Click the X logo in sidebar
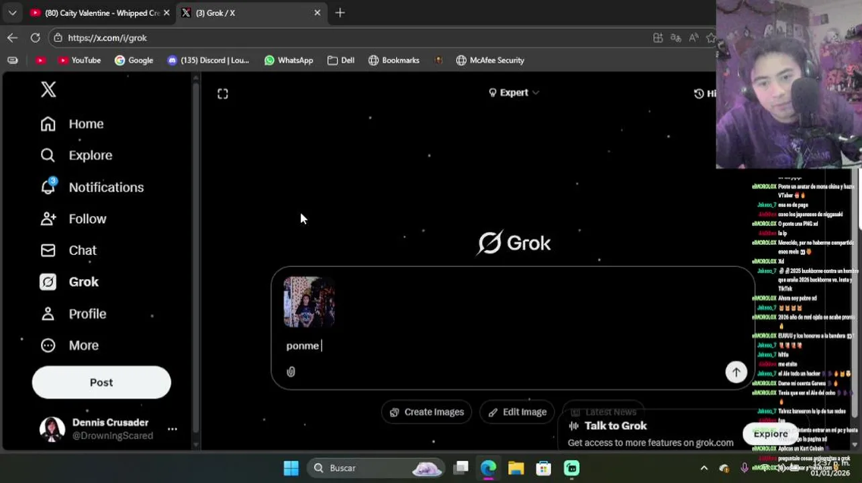Image resolution: width=862 pixels, height=483 pixels. tap(48, 89)
